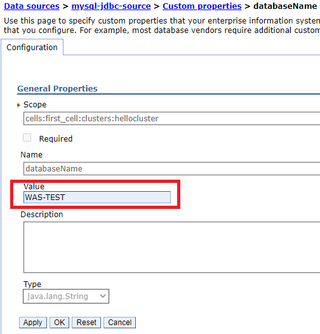
Task: Click the Scope text field
Action: pyautogui.click(x=171, y=119)
